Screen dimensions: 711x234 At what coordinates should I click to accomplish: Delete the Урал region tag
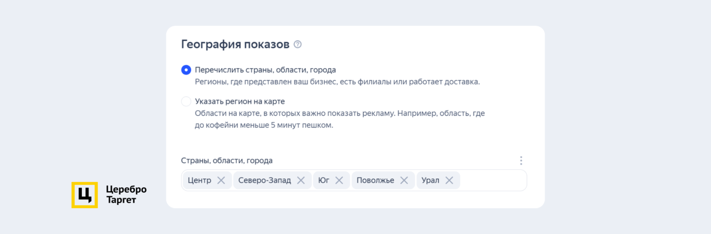tap(449, 181)
